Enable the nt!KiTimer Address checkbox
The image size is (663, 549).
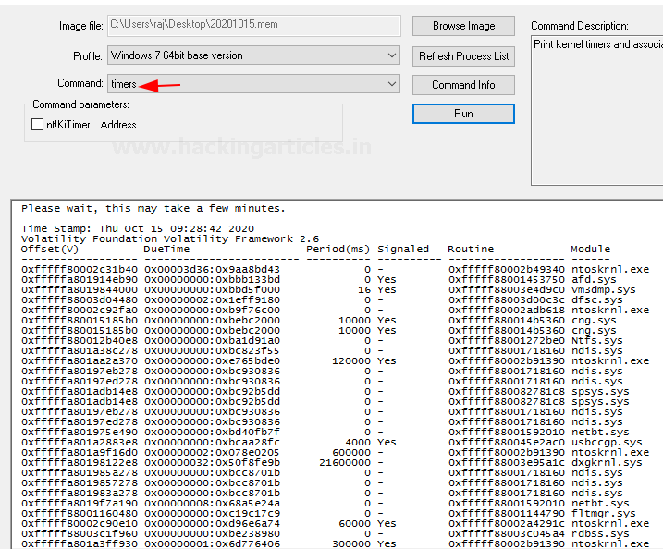pos(38,124)
